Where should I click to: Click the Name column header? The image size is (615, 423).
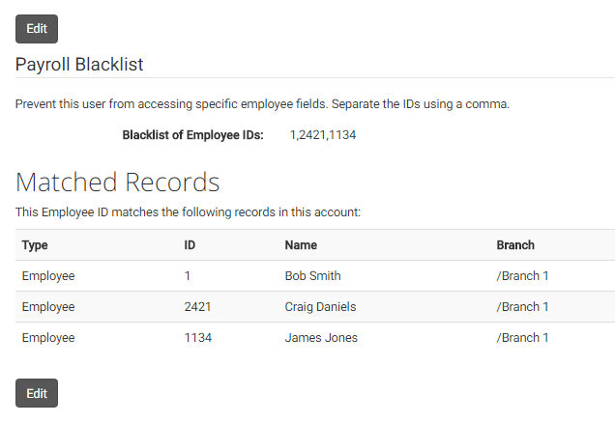(301, 245)
